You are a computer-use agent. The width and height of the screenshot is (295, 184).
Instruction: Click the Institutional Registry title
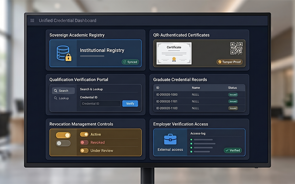102,50
